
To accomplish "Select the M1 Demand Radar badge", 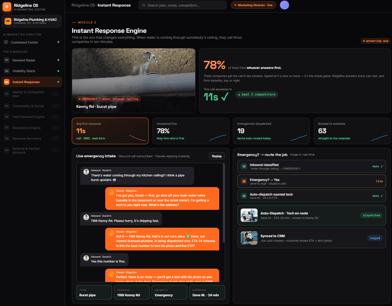I will [x=7, y=60].
